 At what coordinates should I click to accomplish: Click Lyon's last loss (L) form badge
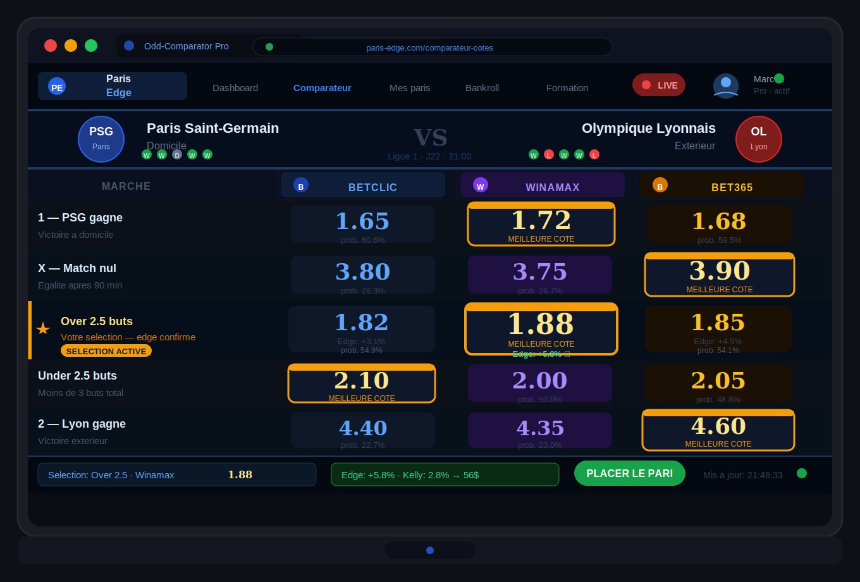coord(594,154)
